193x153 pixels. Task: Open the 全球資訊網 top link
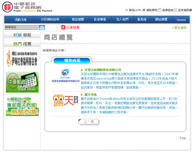click(x=185, y=10)
